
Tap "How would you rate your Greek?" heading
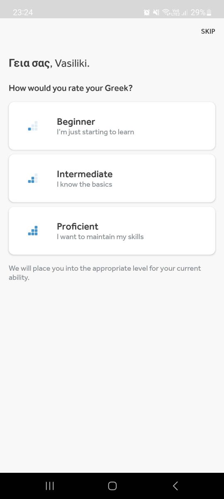(71, 88)
